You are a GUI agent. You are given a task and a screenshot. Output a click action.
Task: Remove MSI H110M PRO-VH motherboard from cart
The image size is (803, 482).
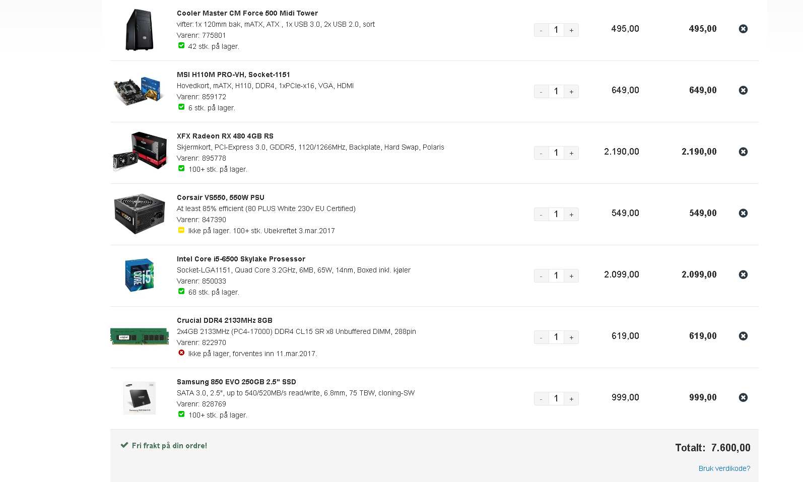pyautogui.click(x=743, y=90)
